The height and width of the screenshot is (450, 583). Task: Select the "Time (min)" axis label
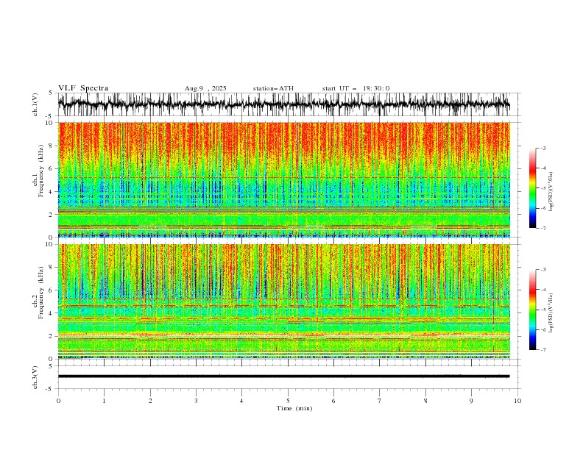(294, 408)
